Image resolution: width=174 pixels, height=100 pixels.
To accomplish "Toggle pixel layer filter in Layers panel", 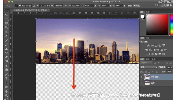I will click(155, 63).
